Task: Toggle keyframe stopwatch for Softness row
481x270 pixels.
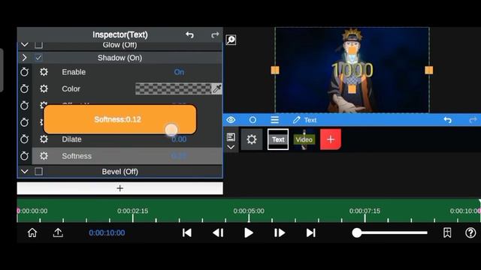Action: (25, 156)
